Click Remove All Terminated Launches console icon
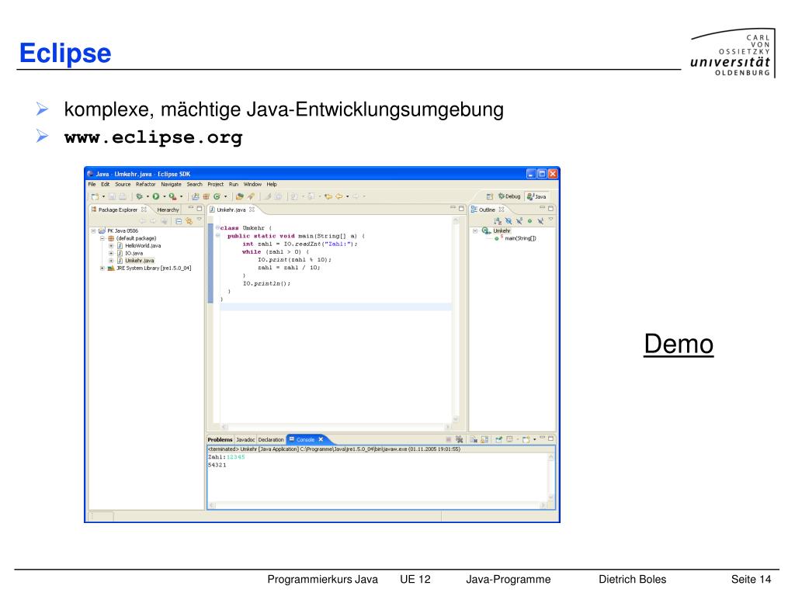Image resolution: width=795 pixels, height=596 pixels. [460, 439]
